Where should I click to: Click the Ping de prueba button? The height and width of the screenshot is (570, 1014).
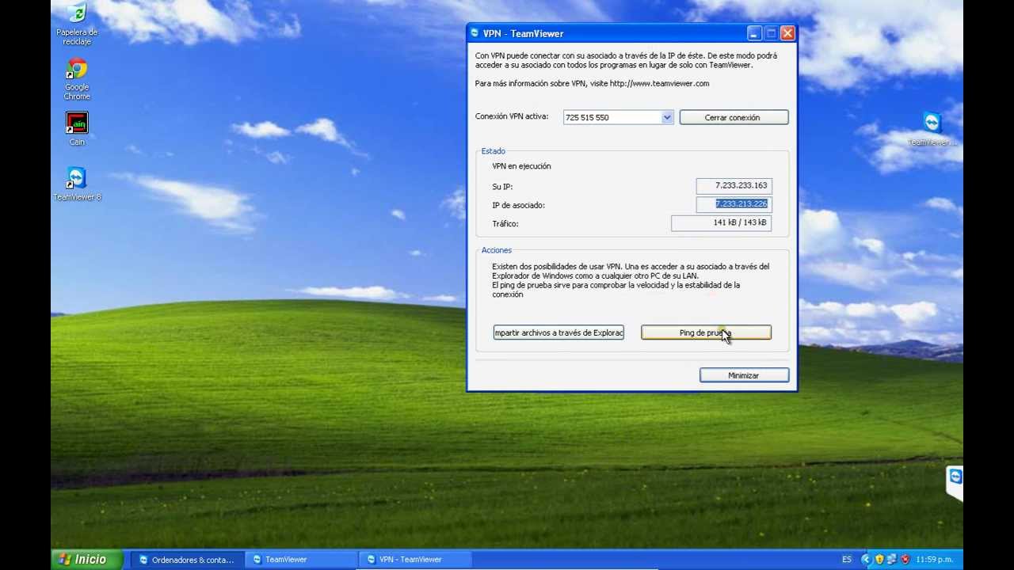coord(706,332)
